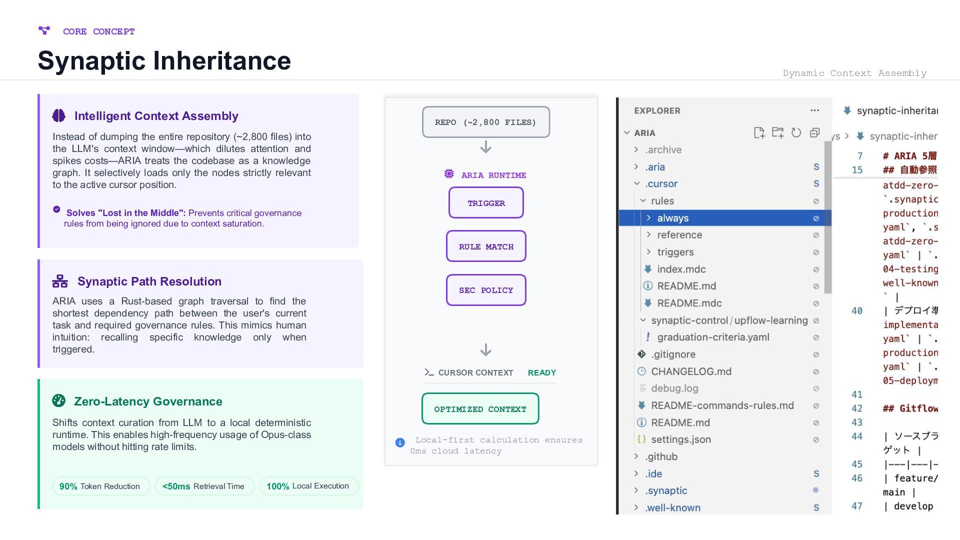Image resolution: width=960 pixels, height=540 pixels.
Task: Click the RULE MATCH box
Action: (x=486, y=246)
